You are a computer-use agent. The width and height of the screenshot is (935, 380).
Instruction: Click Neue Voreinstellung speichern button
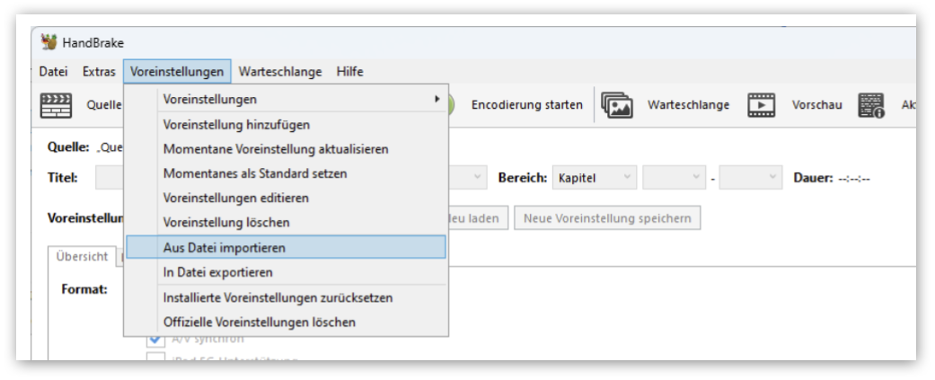click(607, 218)
